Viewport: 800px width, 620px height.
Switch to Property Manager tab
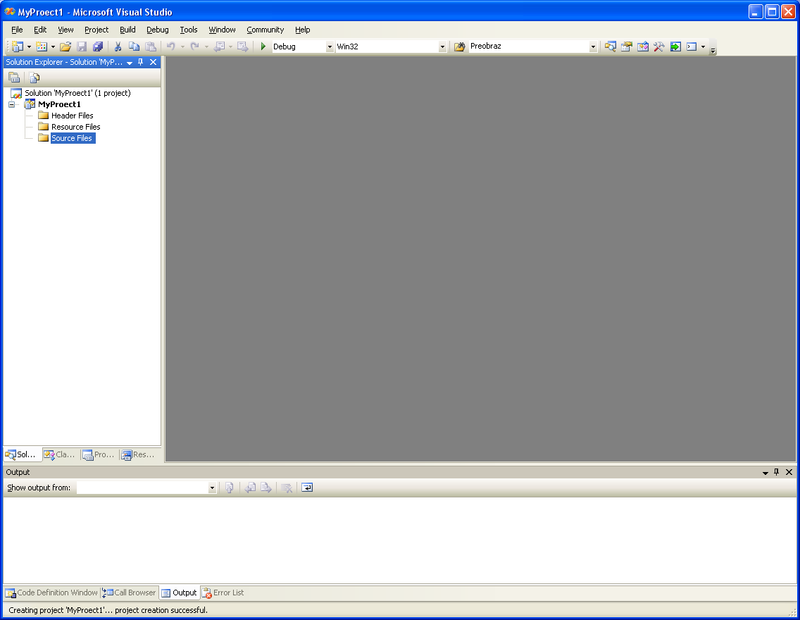[x=99, y=454]
